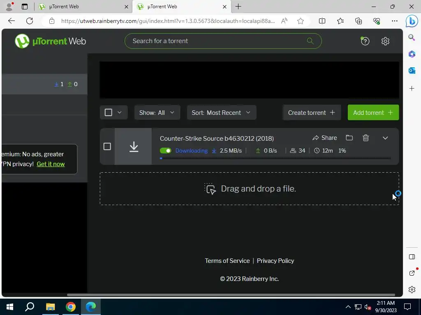421x315 pixels.
Task: Click the muted volume tray icon
Action: (367, 307)
